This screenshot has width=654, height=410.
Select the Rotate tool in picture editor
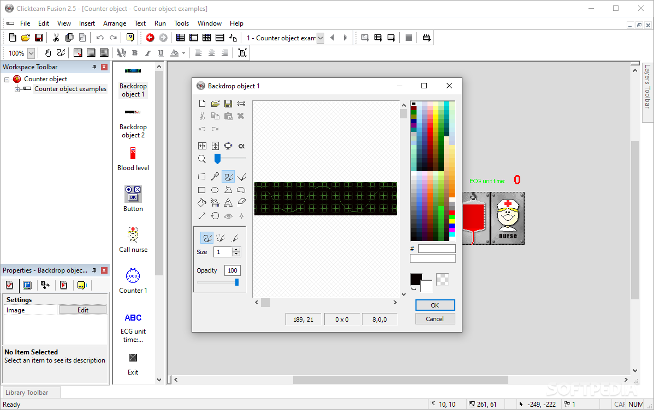215,216
